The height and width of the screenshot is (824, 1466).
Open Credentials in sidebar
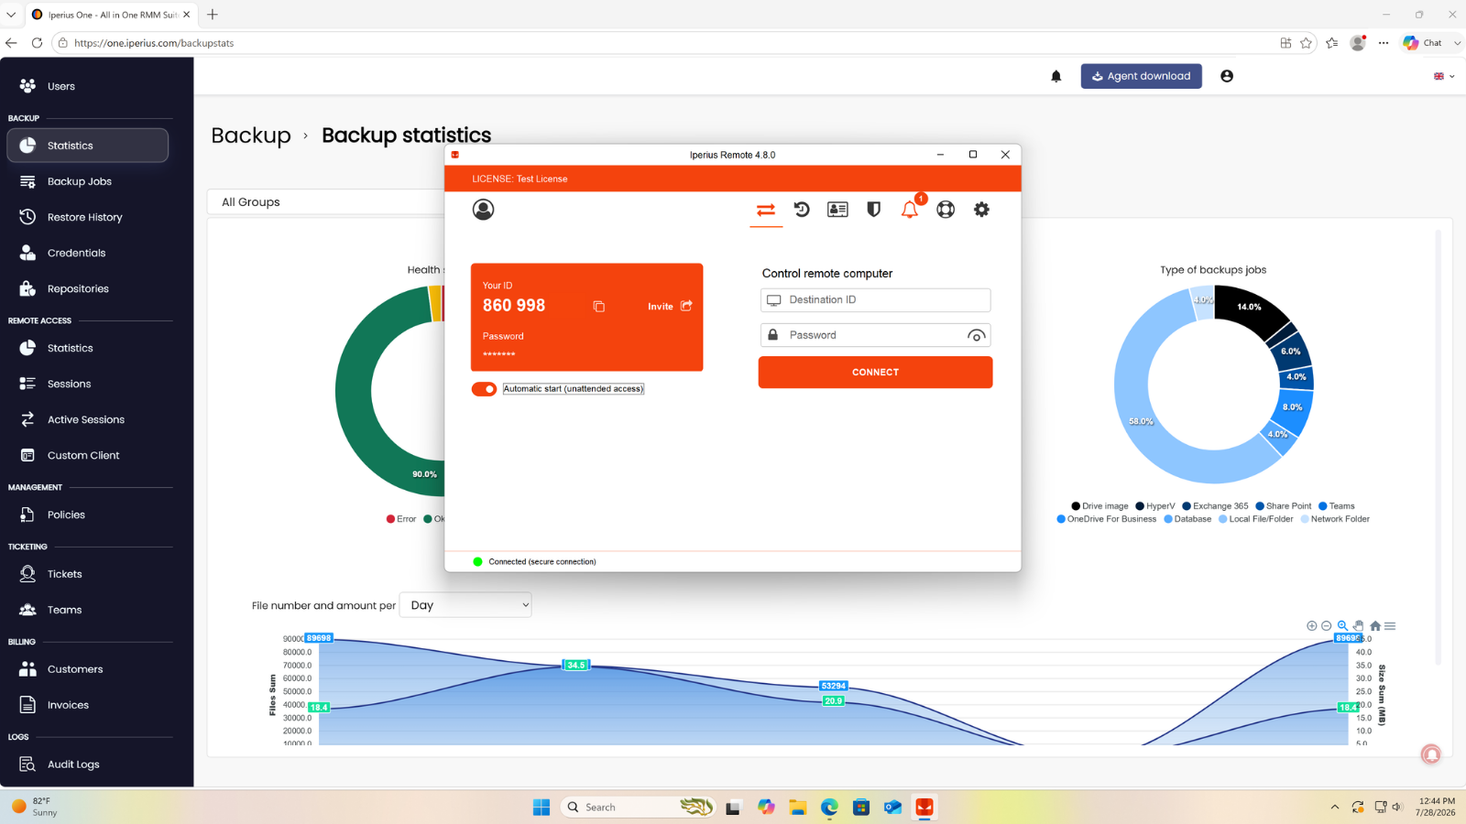tap(88, 253)
